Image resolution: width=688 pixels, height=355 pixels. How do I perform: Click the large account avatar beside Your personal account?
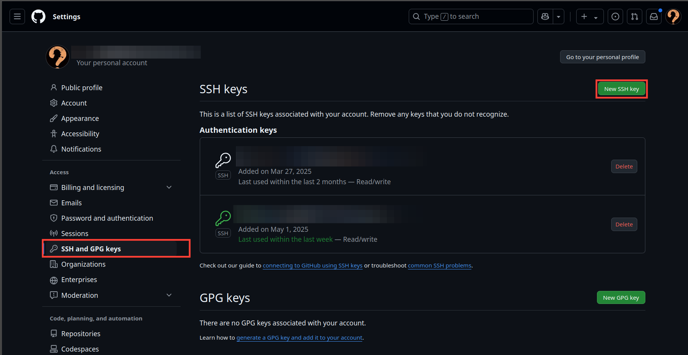click(x=58, y=57)
